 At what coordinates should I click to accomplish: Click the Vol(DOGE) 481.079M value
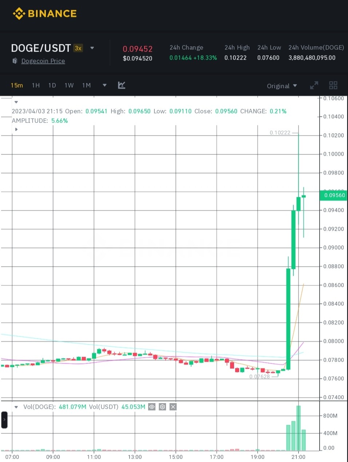(72, 407)
